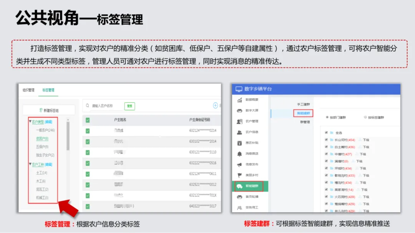Click the 下级 hierarchy icon for 满塘村(0)
Screen dimensions: 415x233
click(354, 161)
